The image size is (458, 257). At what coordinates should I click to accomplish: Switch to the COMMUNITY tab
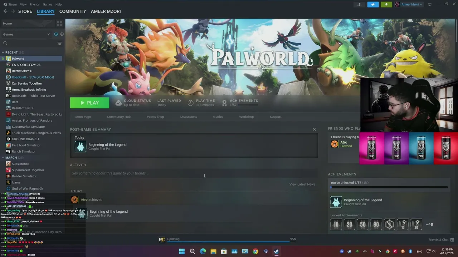click(73, 11)
